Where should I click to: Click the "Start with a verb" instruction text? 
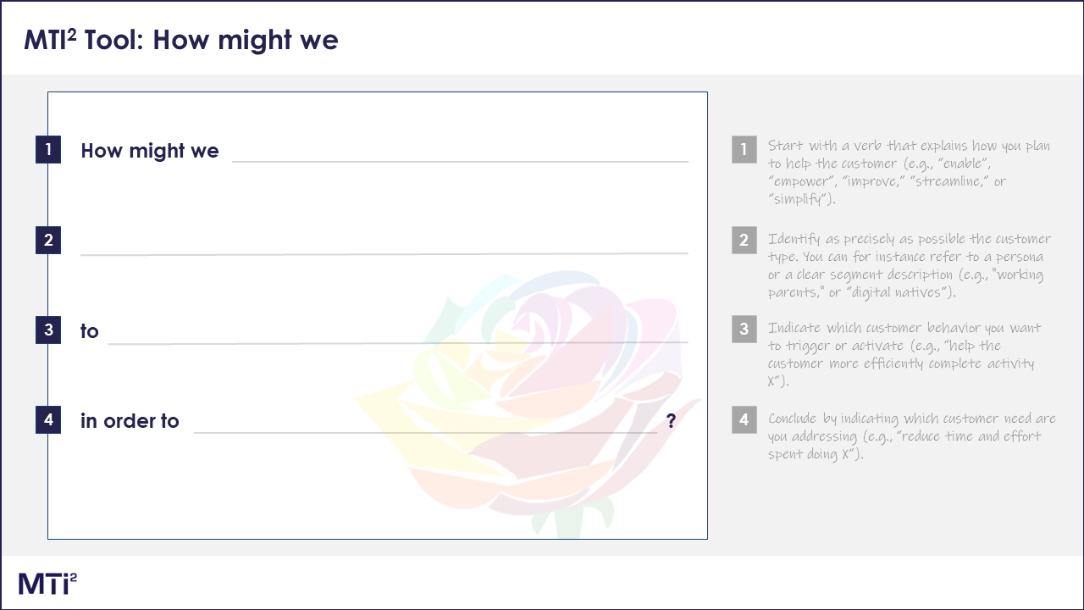tap(909, 172)
